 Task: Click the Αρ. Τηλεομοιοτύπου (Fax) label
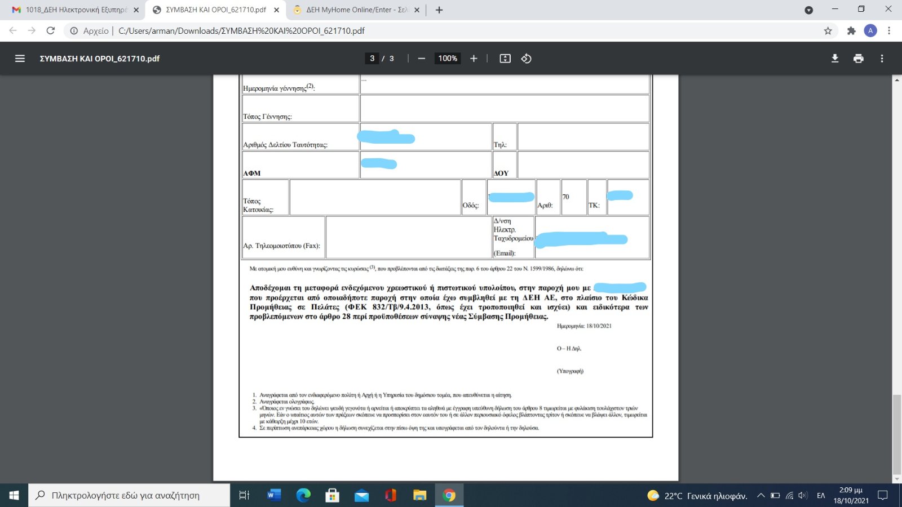click(x=281, y=246)
